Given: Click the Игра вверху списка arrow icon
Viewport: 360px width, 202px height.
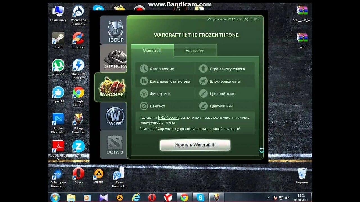Looking at the screenshot, I should (203, 69).
